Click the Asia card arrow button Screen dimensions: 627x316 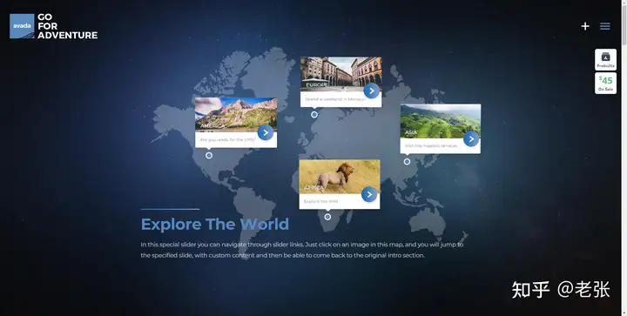pos(471,138)
